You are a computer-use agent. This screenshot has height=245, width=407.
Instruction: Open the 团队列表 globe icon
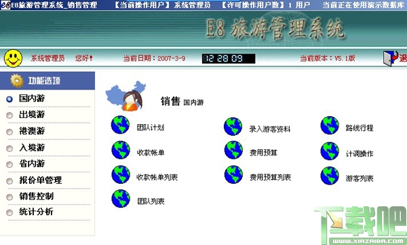(x=121, y=199)
